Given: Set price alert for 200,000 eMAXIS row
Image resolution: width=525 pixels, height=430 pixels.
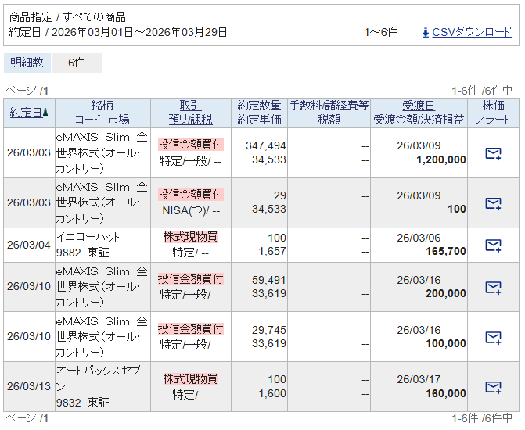Looking at the screenshot, I should point(493,287).
